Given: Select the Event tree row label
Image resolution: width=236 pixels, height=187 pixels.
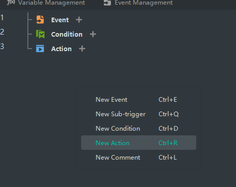Looking at the screenshot, I should coord(60,20).
